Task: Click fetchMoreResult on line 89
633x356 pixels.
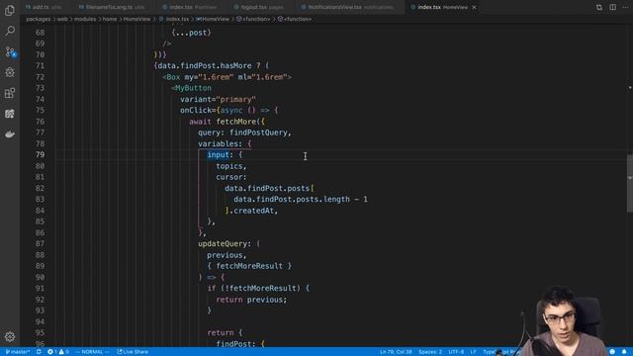Action: click(249, 266)
